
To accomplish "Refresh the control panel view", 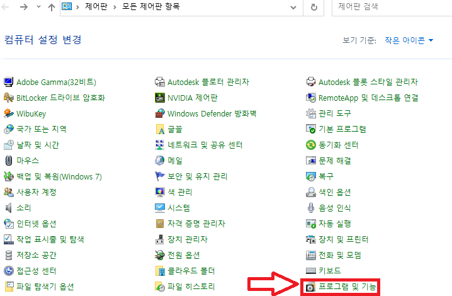I will click(x=314, y=7).
